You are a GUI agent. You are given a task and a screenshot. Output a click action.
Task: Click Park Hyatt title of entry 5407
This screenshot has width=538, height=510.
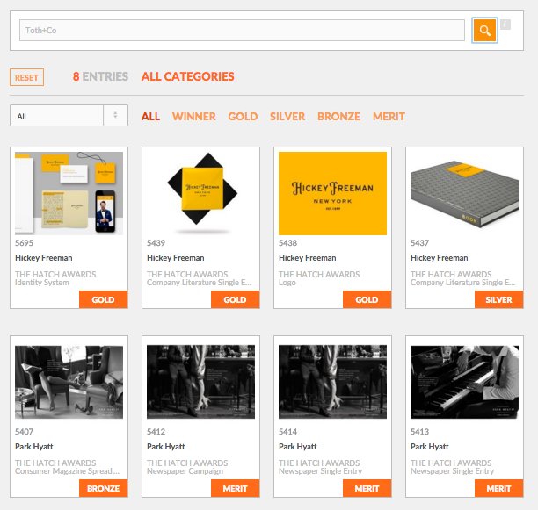tap(34, 447)
